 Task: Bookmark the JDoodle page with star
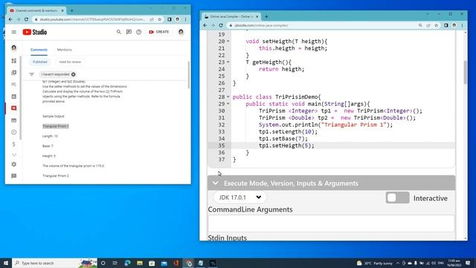(437, 25)
